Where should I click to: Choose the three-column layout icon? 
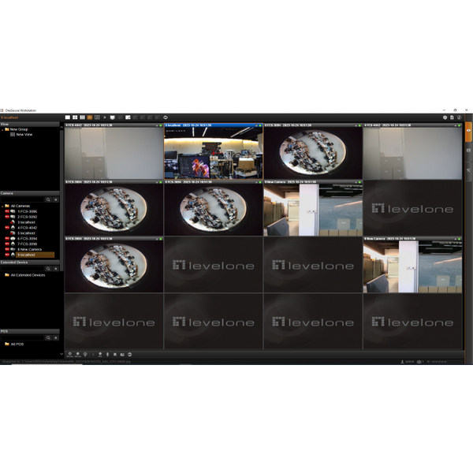tap(82, 117)
